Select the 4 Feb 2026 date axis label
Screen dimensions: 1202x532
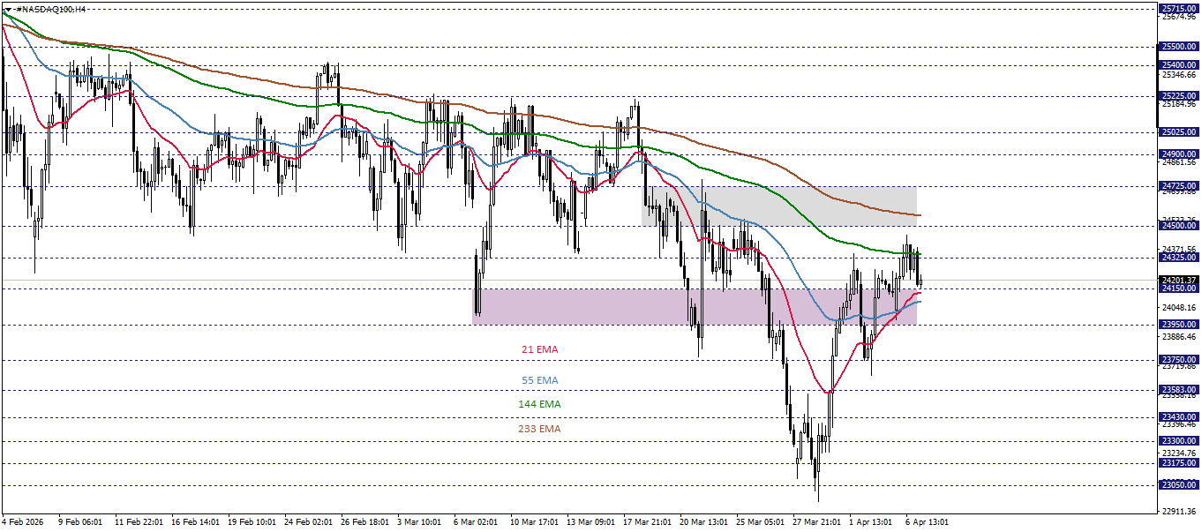click(20, 521)
